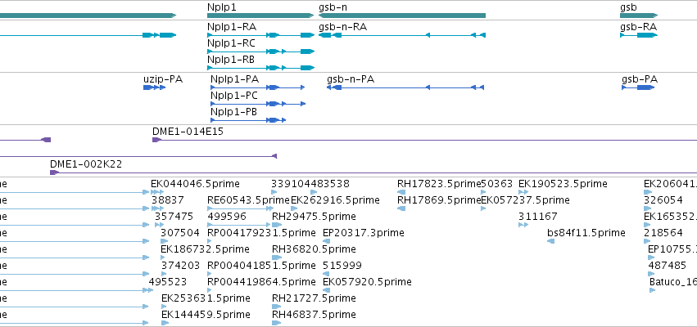Select the Nplp1-PA protein label

coord(235,79)
